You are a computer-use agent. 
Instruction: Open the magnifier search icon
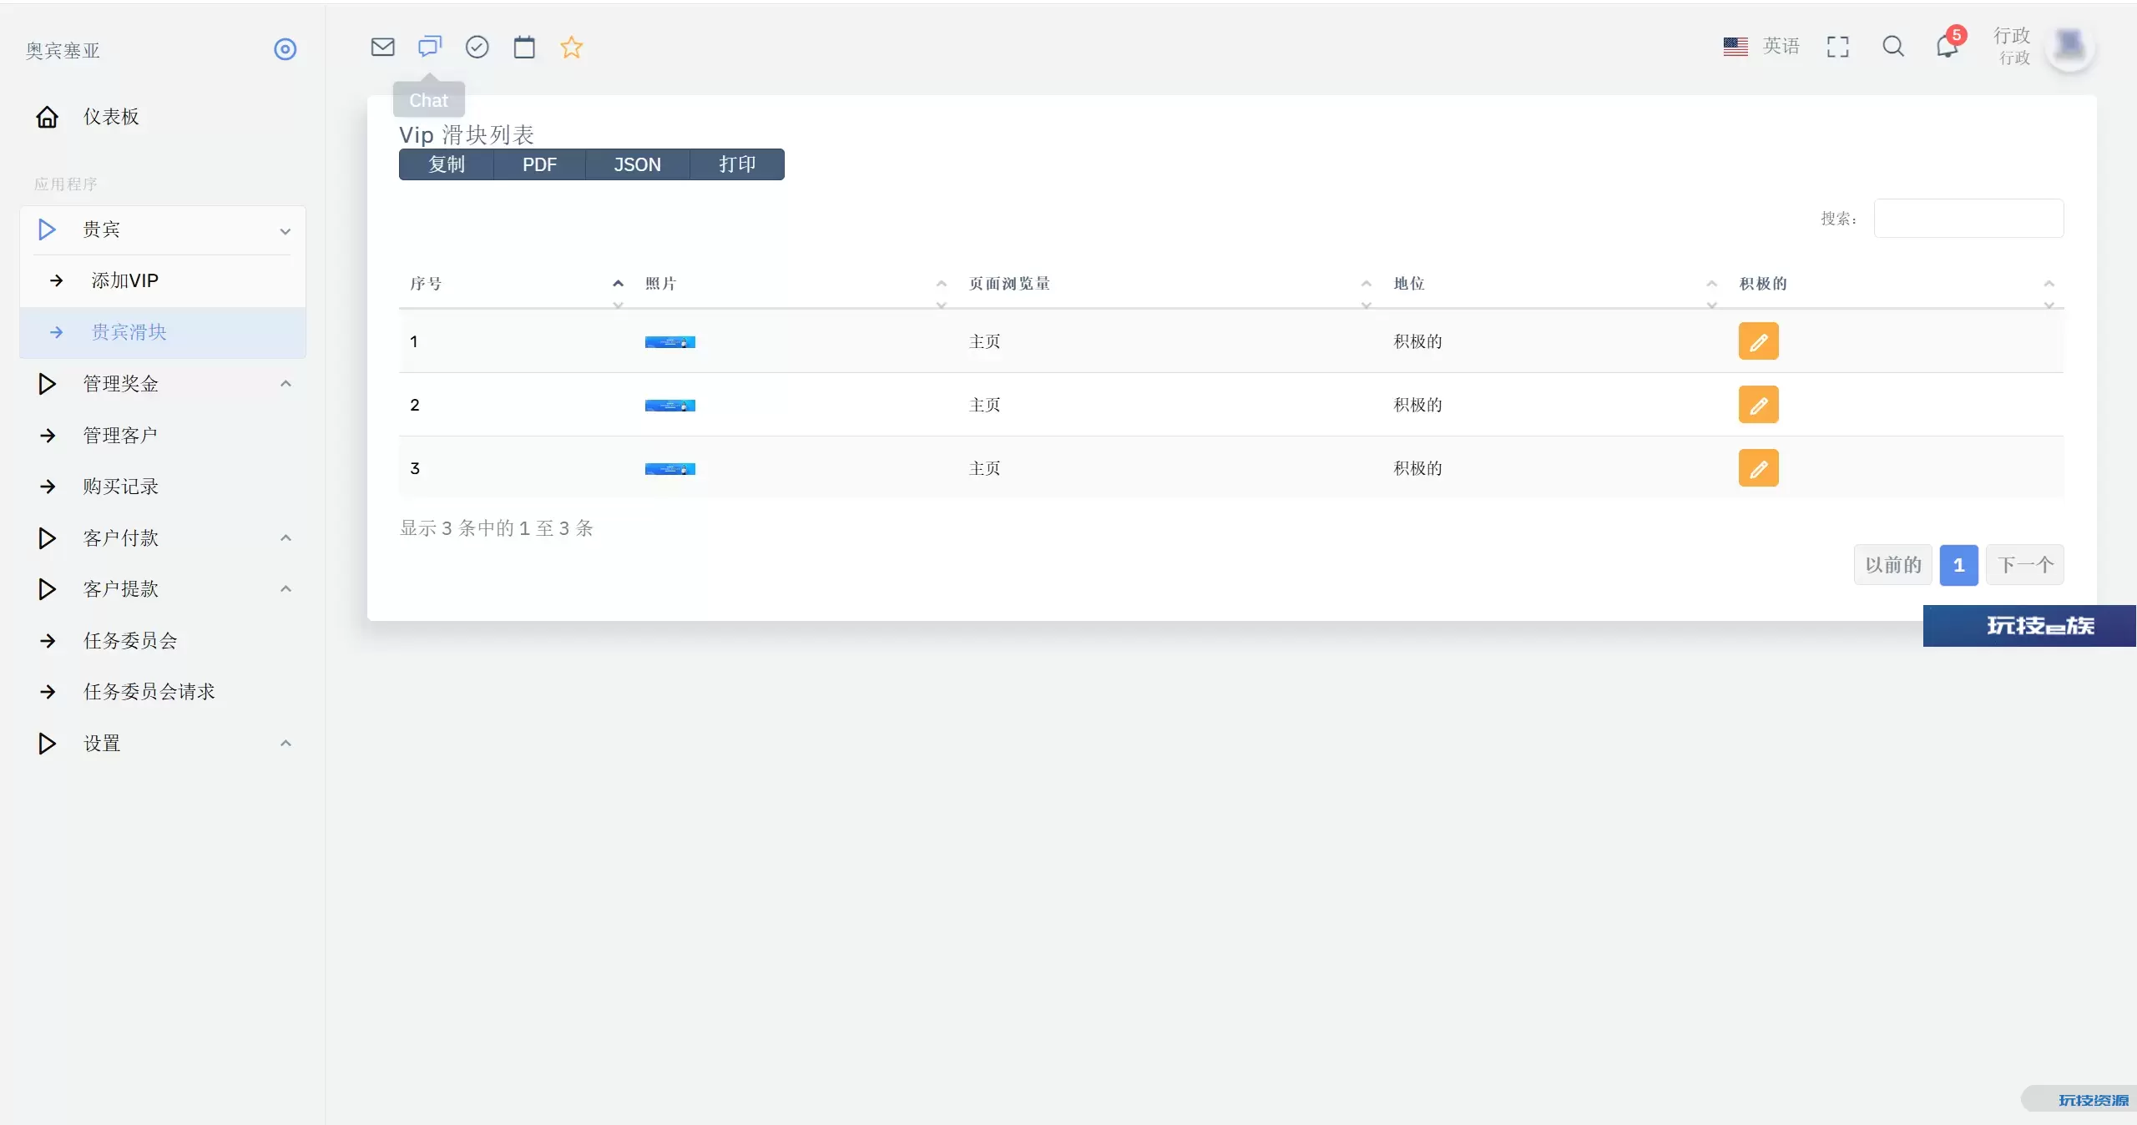click(x=1892, y=47)
